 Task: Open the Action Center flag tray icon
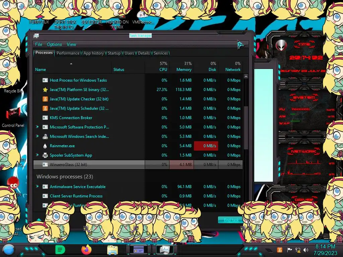(289, 250)
